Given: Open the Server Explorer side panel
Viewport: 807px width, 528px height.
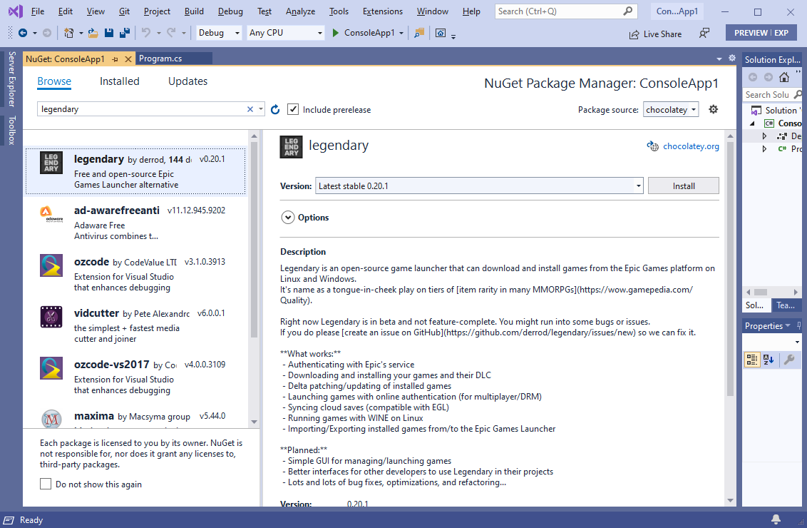Looking at the screenshot, I should pyautogui.click(x=11, y=79).
